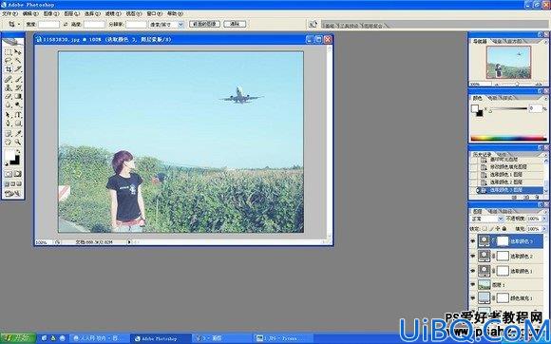The width and height of the screenshot is (551, 344).
Task: Select the Crop tool in toolbox
Action: pyautogui.click(x=9, y=69)
